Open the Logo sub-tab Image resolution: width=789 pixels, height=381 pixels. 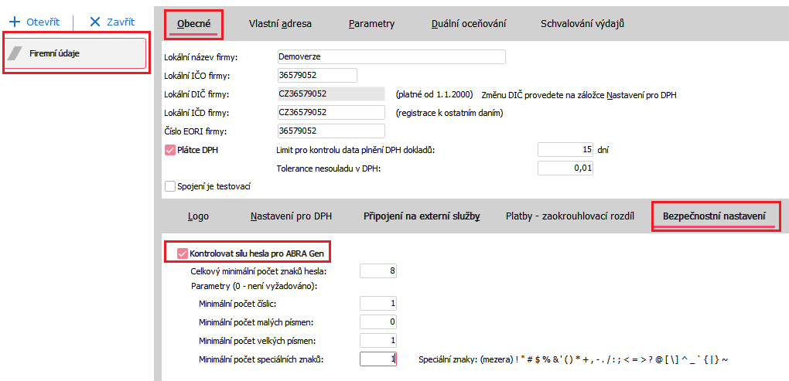[198, 216]
